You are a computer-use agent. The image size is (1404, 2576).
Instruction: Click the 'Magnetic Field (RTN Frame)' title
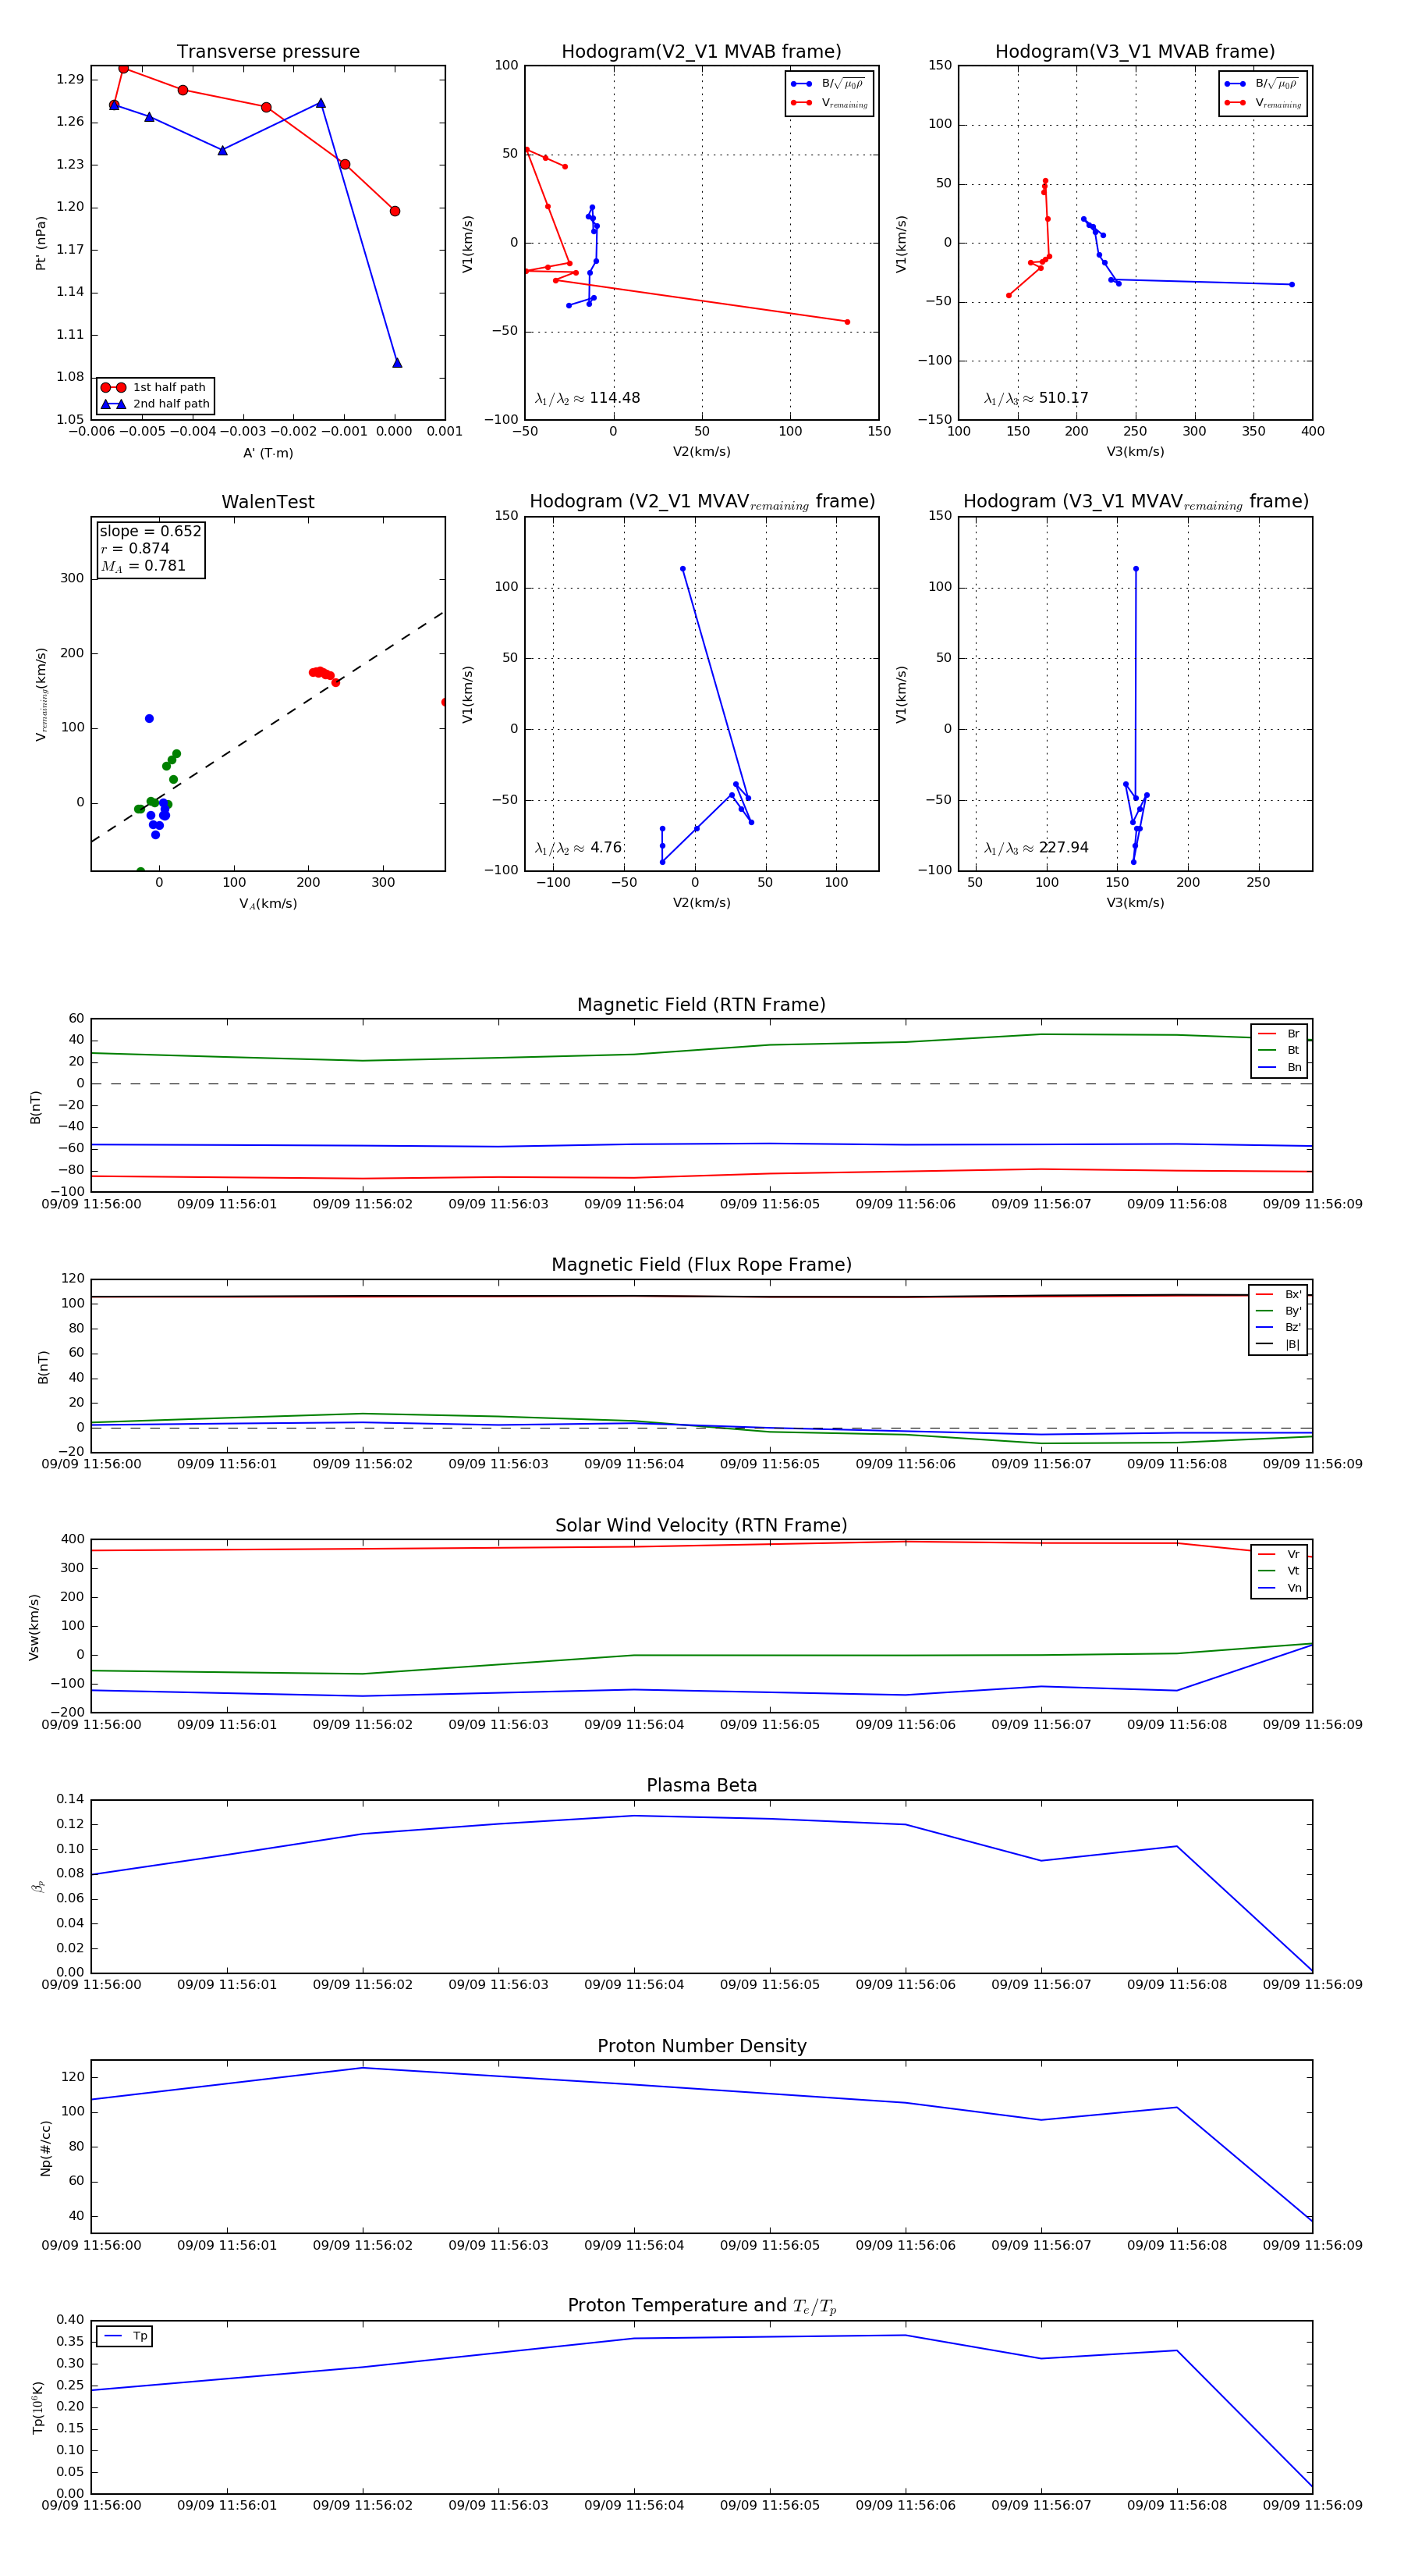[x=701, y=1005]
